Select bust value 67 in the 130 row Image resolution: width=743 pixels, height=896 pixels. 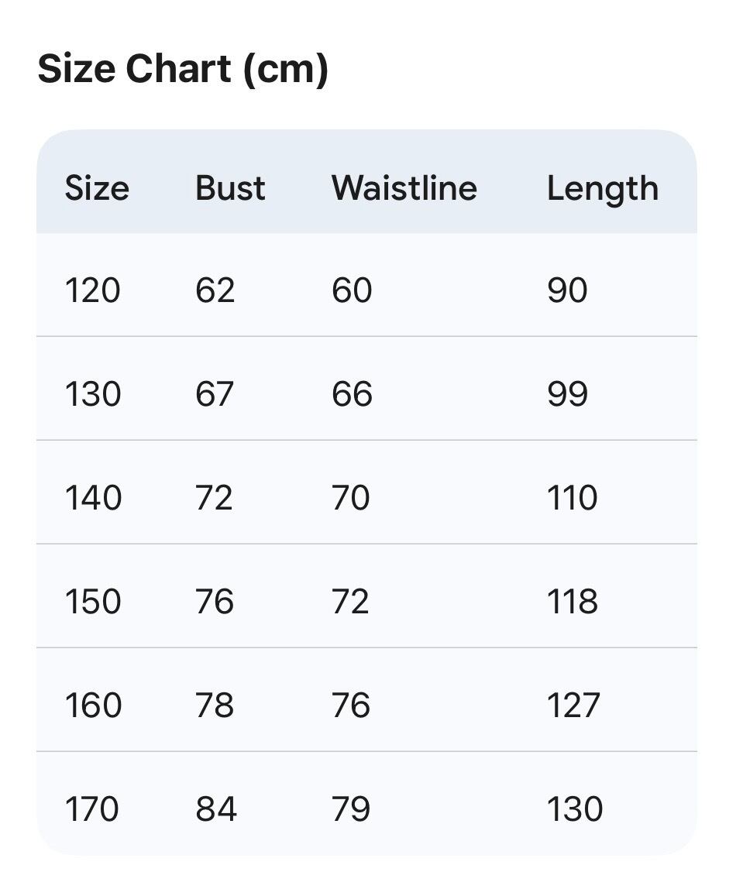(x=215, y=394)
